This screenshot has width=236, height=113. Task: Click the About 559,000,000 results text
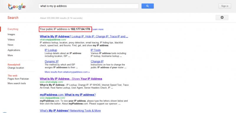point(61,18)
